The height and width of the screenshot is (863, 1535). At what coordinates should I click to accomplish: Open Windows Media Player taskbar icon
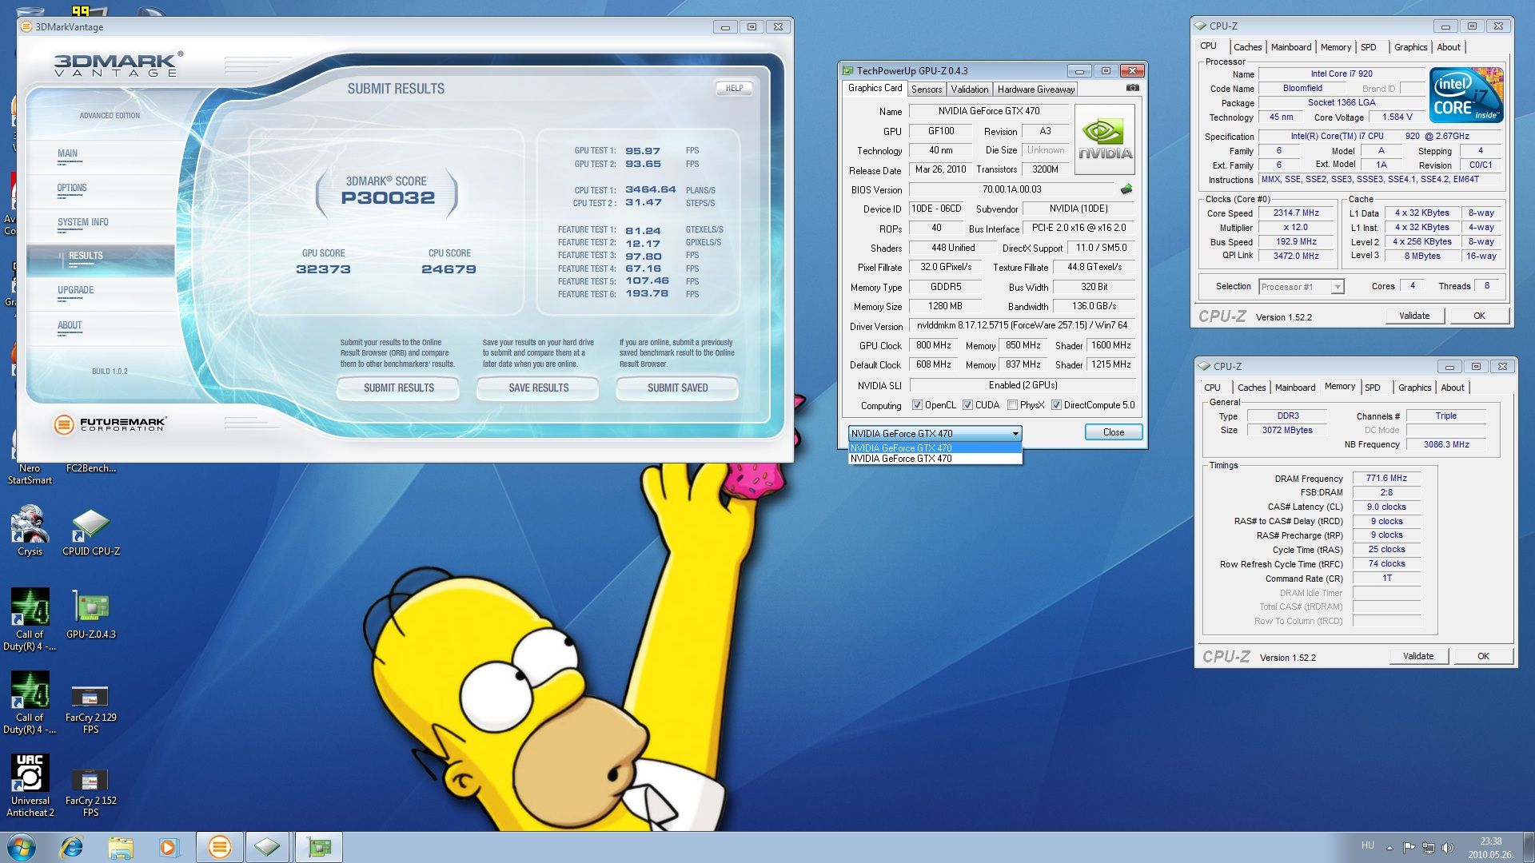coord(169,847)
